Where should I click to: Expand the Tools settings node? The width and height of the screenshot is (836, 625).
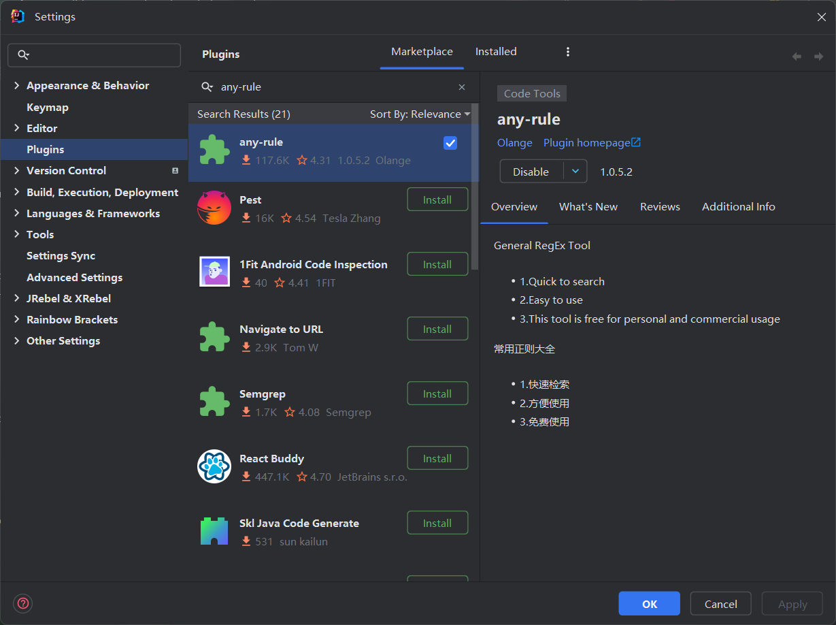tap(16, 234)
